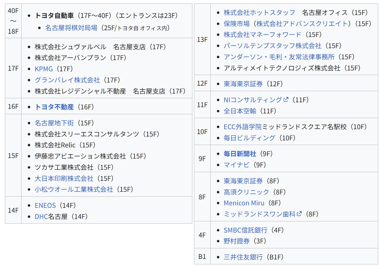Open the ECC外語学院 link
379x266 pixels.
click(242, 127)
